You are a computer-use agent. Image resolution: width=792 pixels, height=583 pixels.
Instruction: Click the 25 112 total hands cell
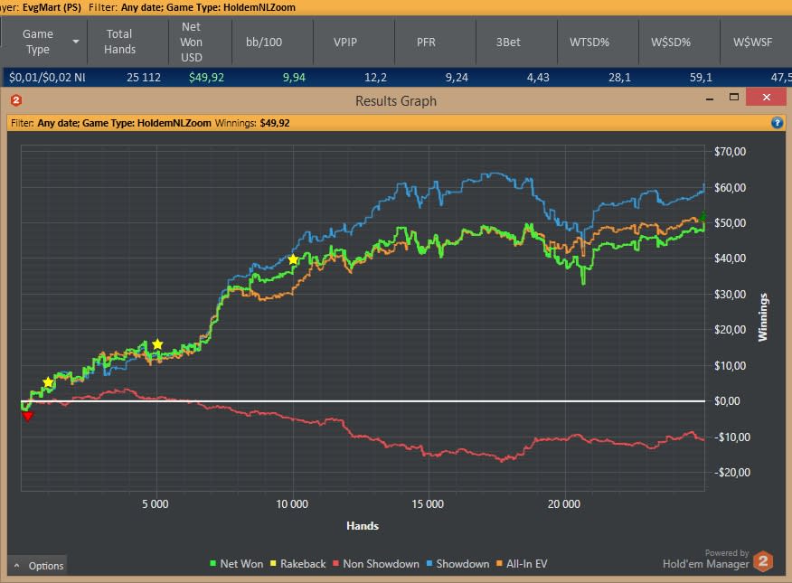pos(144,77)
